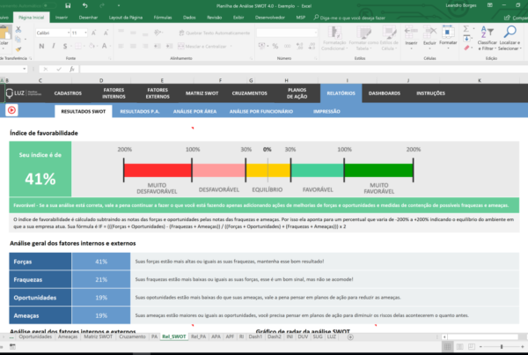Click the ribbon display options icon
This screenshot has width=528, height=355.
[489, 5]
